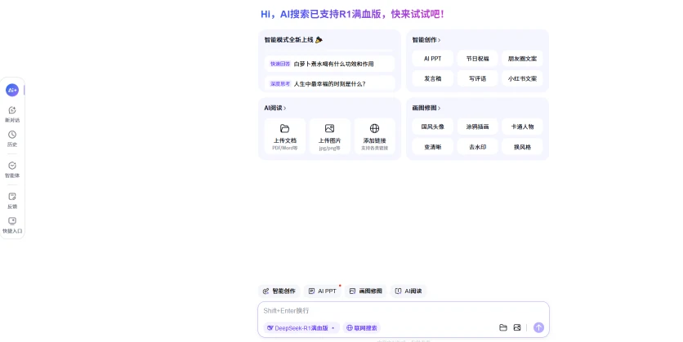The height and width of the screenshot is (342, 683).
Task: Click the 写评语 button
Action: (x=477, y=78)
